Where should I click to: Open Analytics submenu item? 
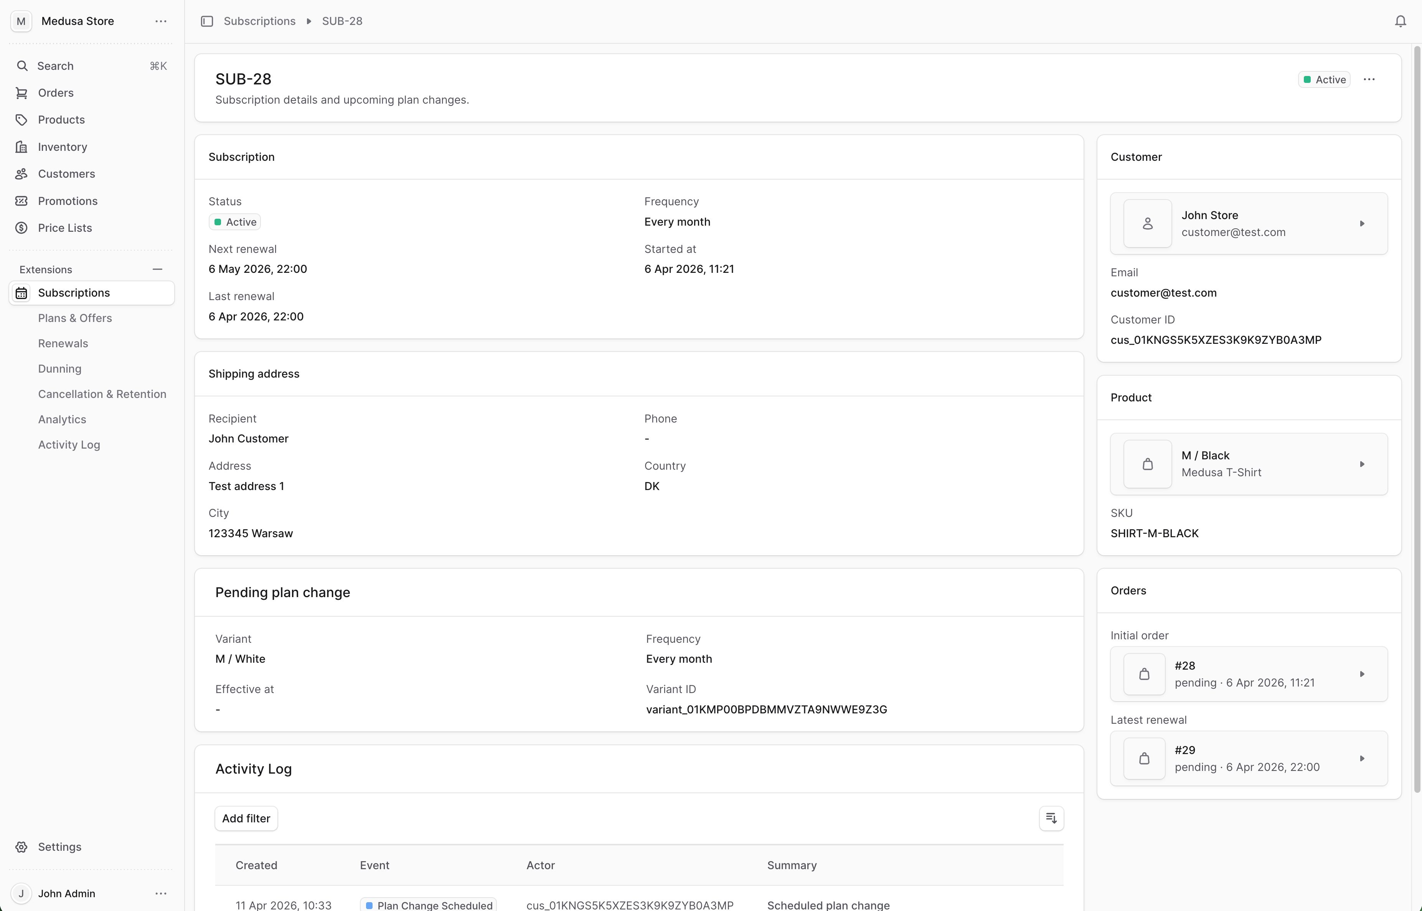tap(62, 419)
